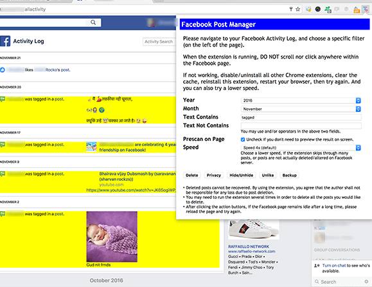372x287 pixels.
Task: Click the green star extension icon
Action: 328,10
